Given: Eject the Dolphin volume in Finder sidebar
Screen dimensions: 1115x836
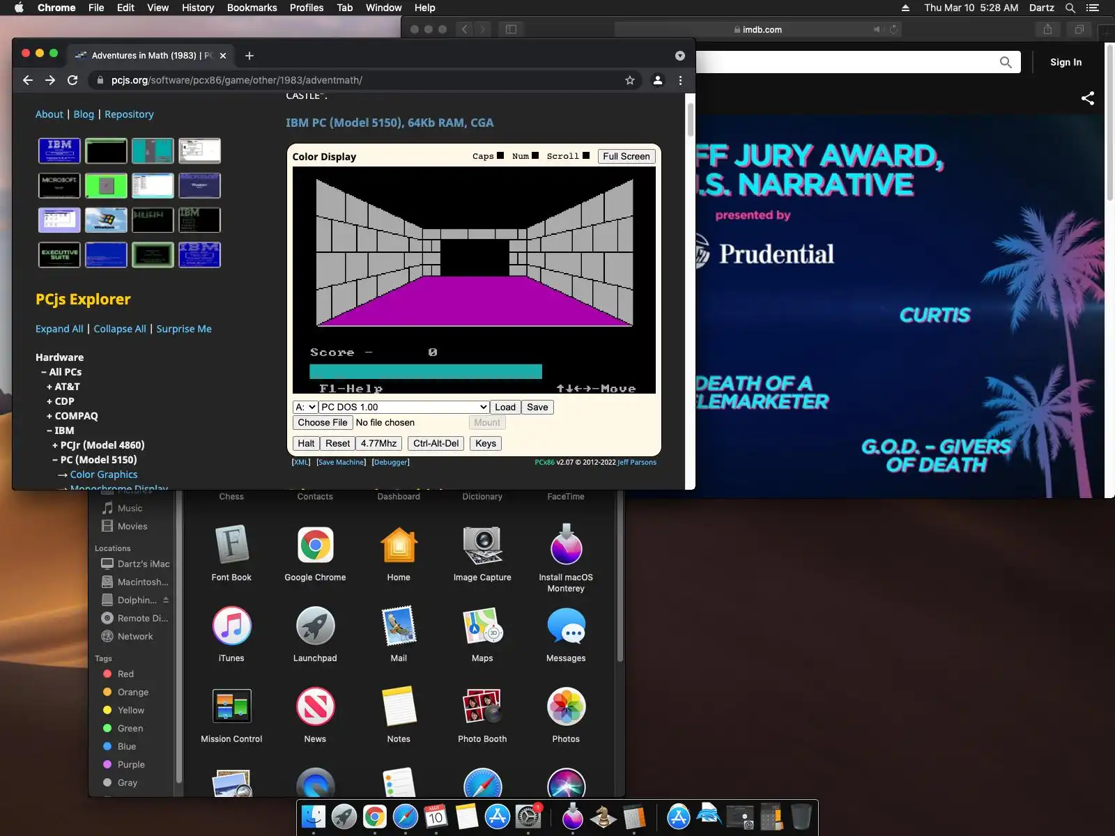Looking at the screenshot, I should coord(166,600).
